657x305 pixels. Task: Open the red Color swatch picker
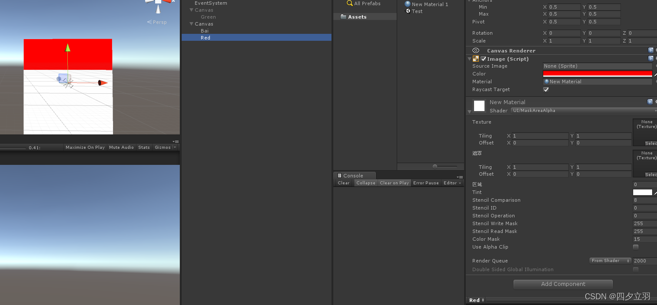(x=598, y=74)
